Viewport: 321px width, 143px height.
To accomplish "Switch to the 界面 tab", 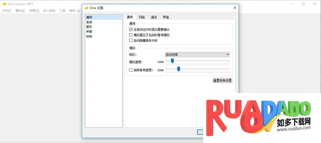I will tap(166, 17).
